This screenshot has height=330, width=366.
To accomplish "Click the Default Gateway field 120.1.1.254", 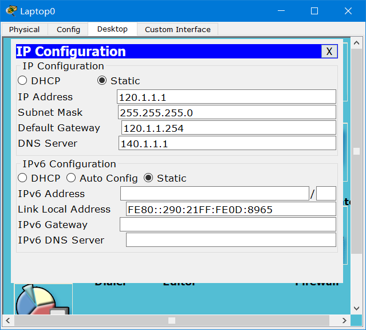I will pos(229,128).
